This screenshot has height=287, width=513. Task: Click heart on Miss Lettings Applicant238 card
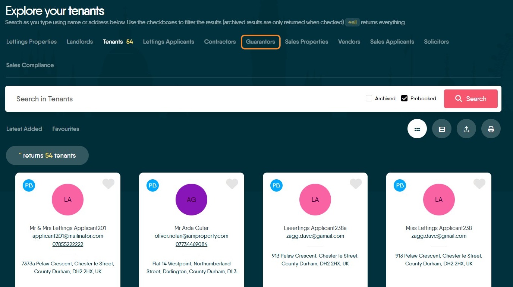(x=479, y=184)
